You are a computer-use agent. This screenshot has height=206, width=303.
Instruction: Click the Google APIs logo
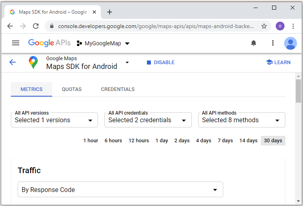[x=49, y=43]
